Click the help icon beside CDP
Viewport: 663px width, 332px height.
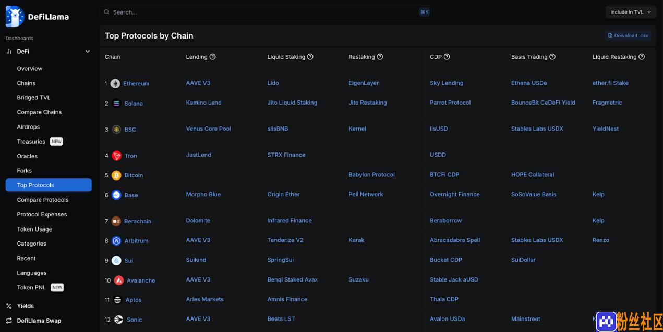[447, 57]
